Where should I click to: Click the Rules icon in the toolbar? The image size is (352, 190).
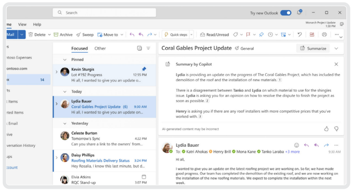(x=283, y=35)
